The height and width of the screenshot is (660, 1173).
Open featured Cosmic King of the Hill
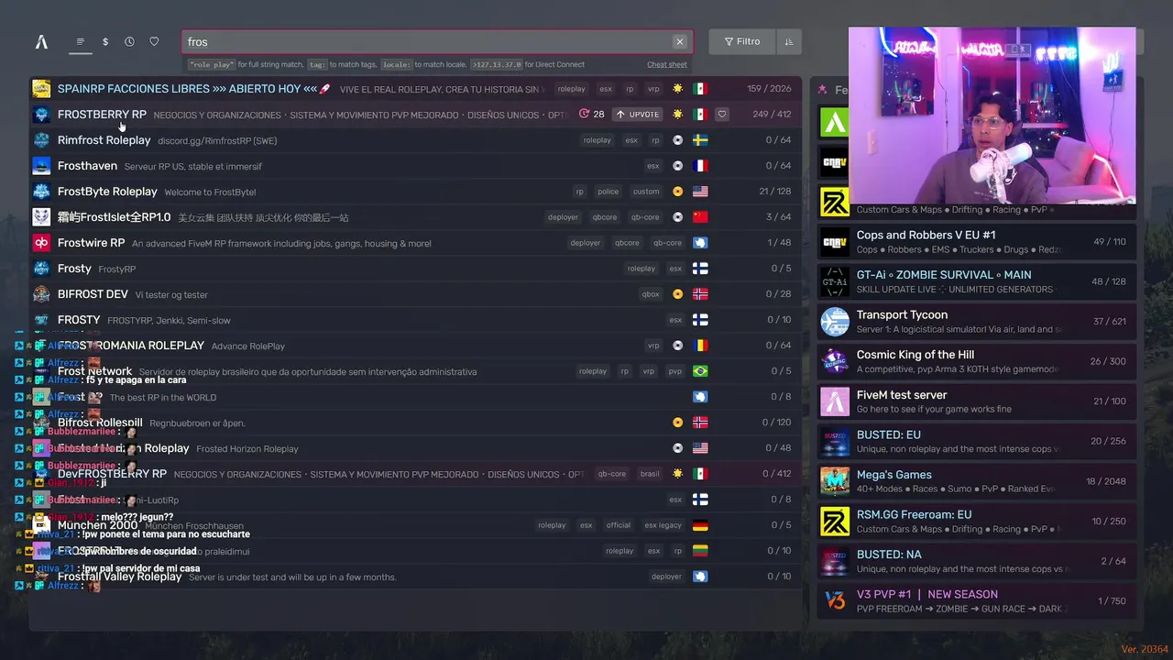point(976,361)
